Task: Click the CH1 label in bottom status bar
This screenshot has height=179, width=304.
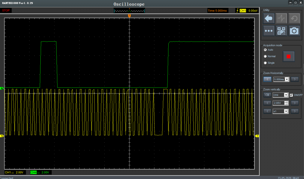Action: pos(8,172)
